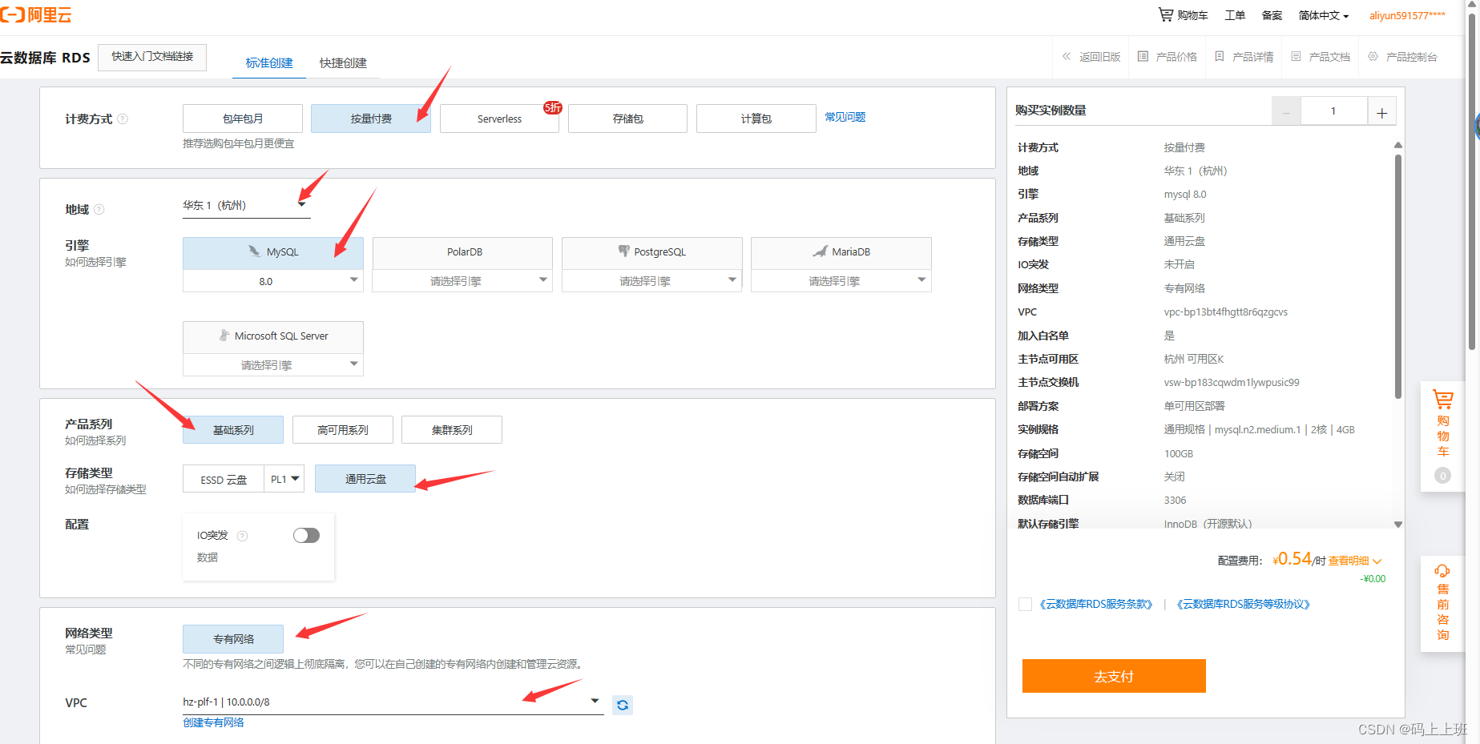This screenshot has width=1480, height=744.
Task: Click the IO burst help icon
Action: (x=243, y=536)
